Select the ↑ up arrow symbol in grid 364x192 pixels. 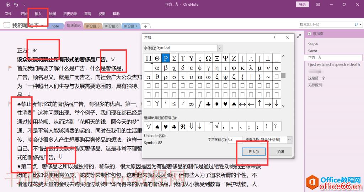pos(259,104)
